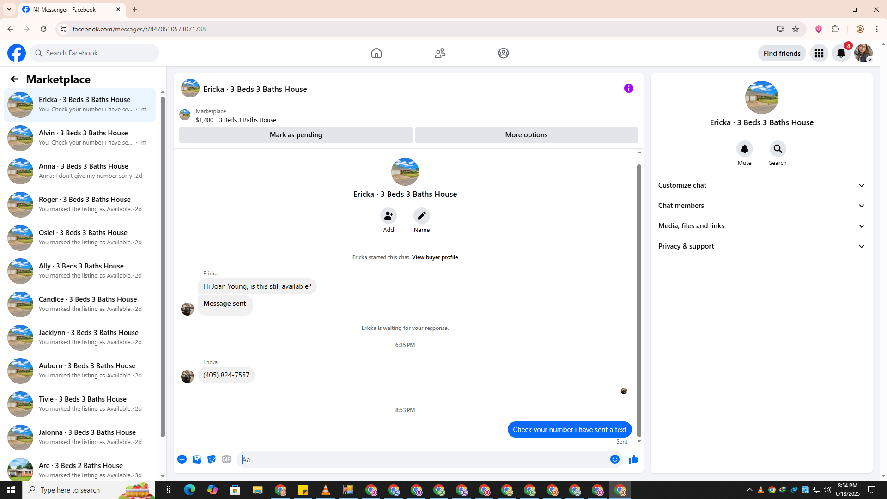Open Chrome extensions puzzle icon
This screenshot has width=887, height=499.
836,29
